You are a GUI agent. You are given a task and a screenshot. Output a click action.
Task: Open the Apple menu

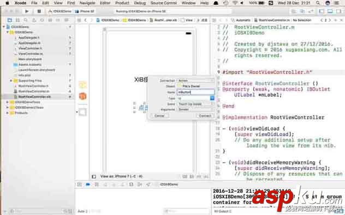[7, 3]
